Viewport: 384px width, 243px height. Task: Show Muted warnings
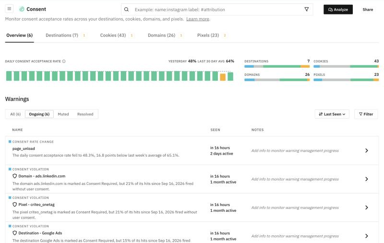point(63,114)
